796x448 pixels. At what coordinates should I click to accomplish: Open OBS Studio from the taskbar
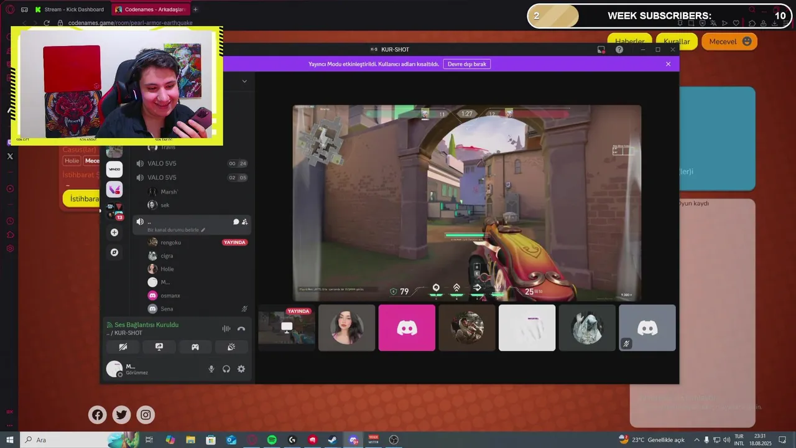(x=394, y=440)
